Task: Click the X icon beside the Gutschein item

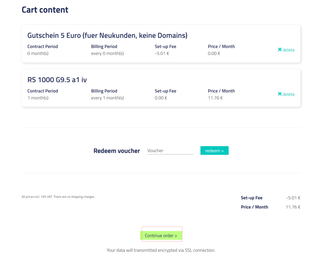Action: coord(280,50)
